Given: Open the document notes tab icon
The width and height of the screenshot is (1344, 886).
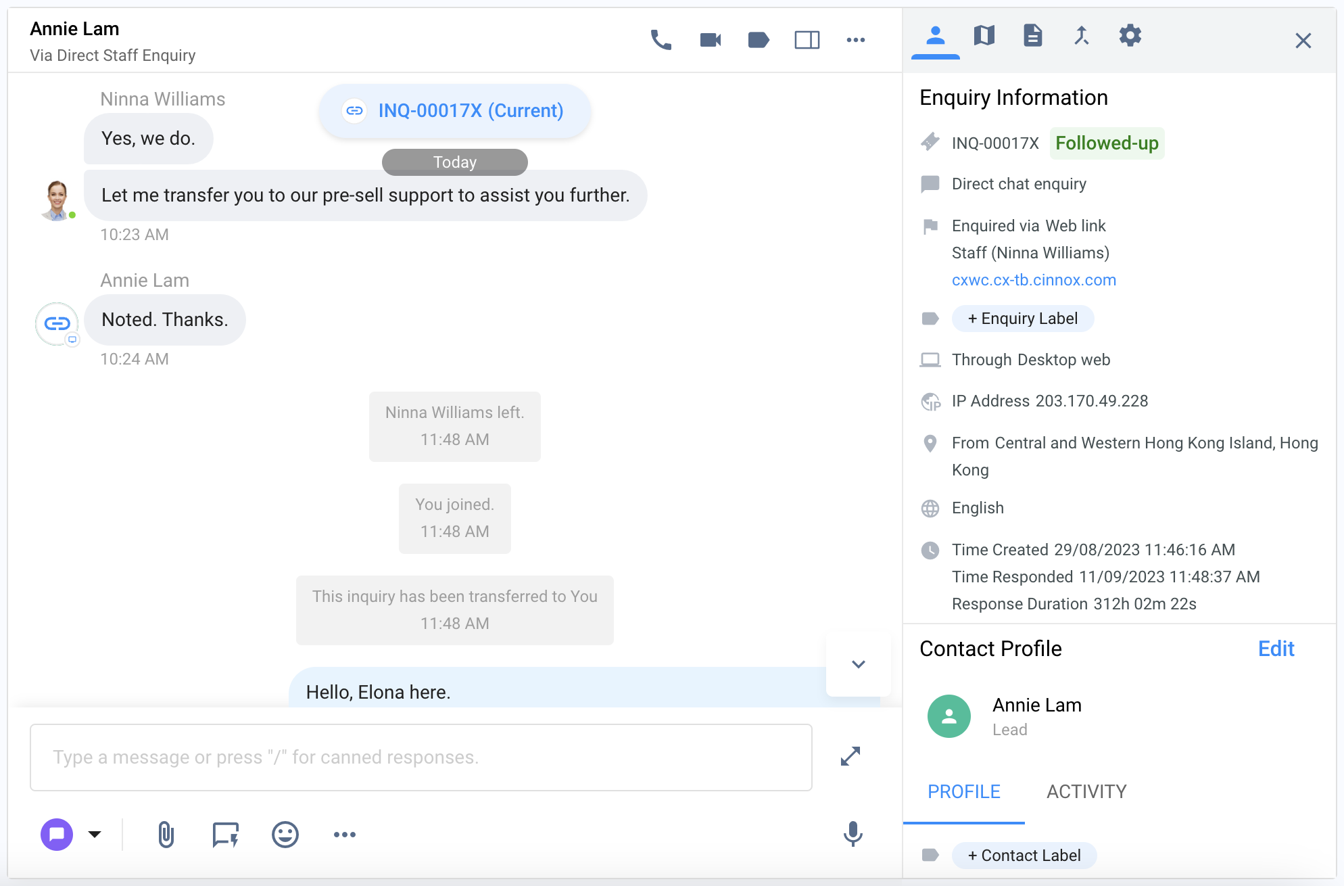Looking at the screenshot, I should pyautogui.click(x=1032, y=35).
